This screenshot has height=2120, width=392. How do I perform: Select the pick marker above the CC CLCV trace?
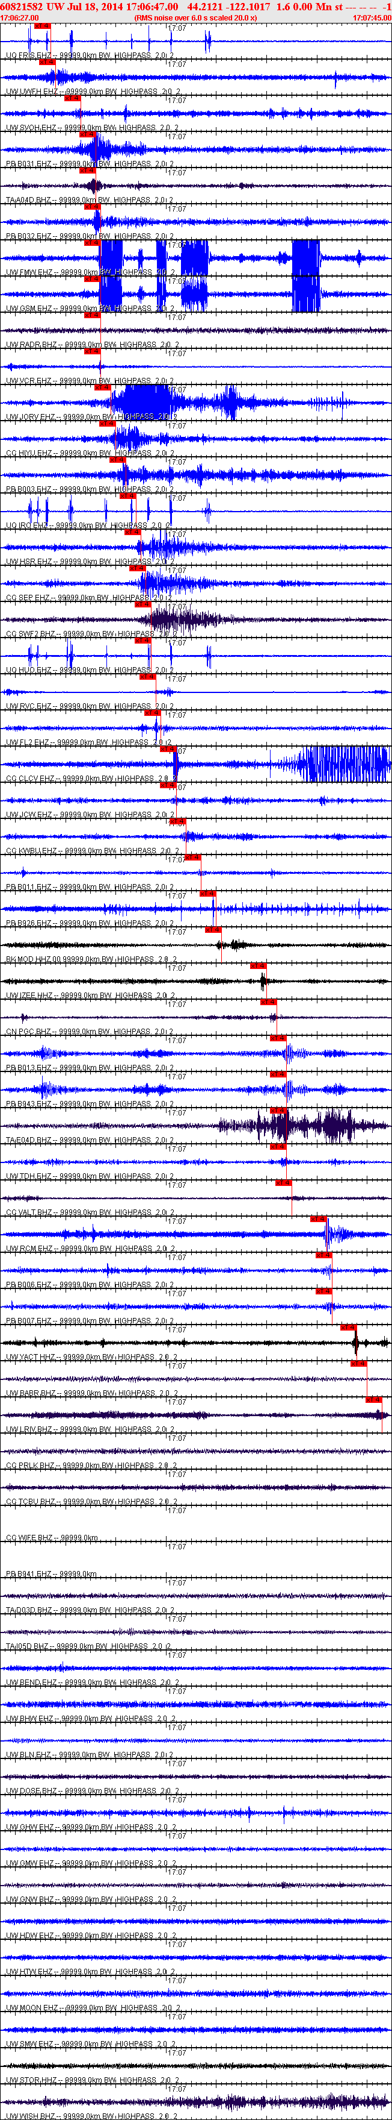(168, 749)
